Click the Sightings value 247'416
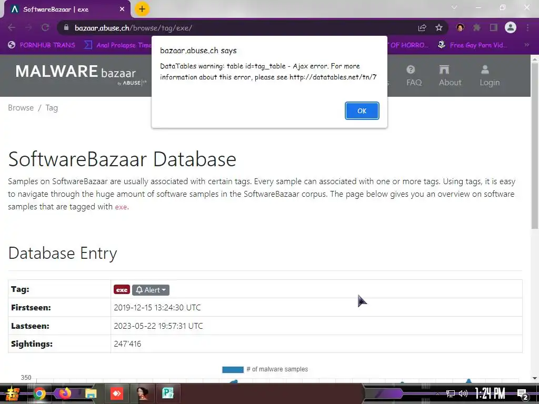The width and height of the screenshot is (539, 404). pos(127,344)
